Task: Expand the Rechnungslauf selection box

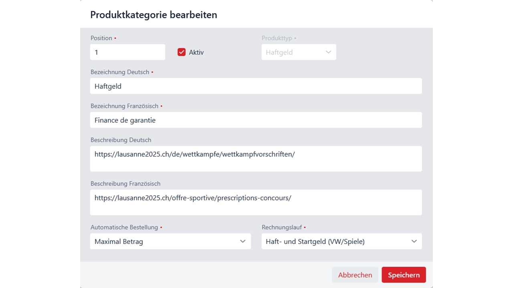Action: [342, 242]
